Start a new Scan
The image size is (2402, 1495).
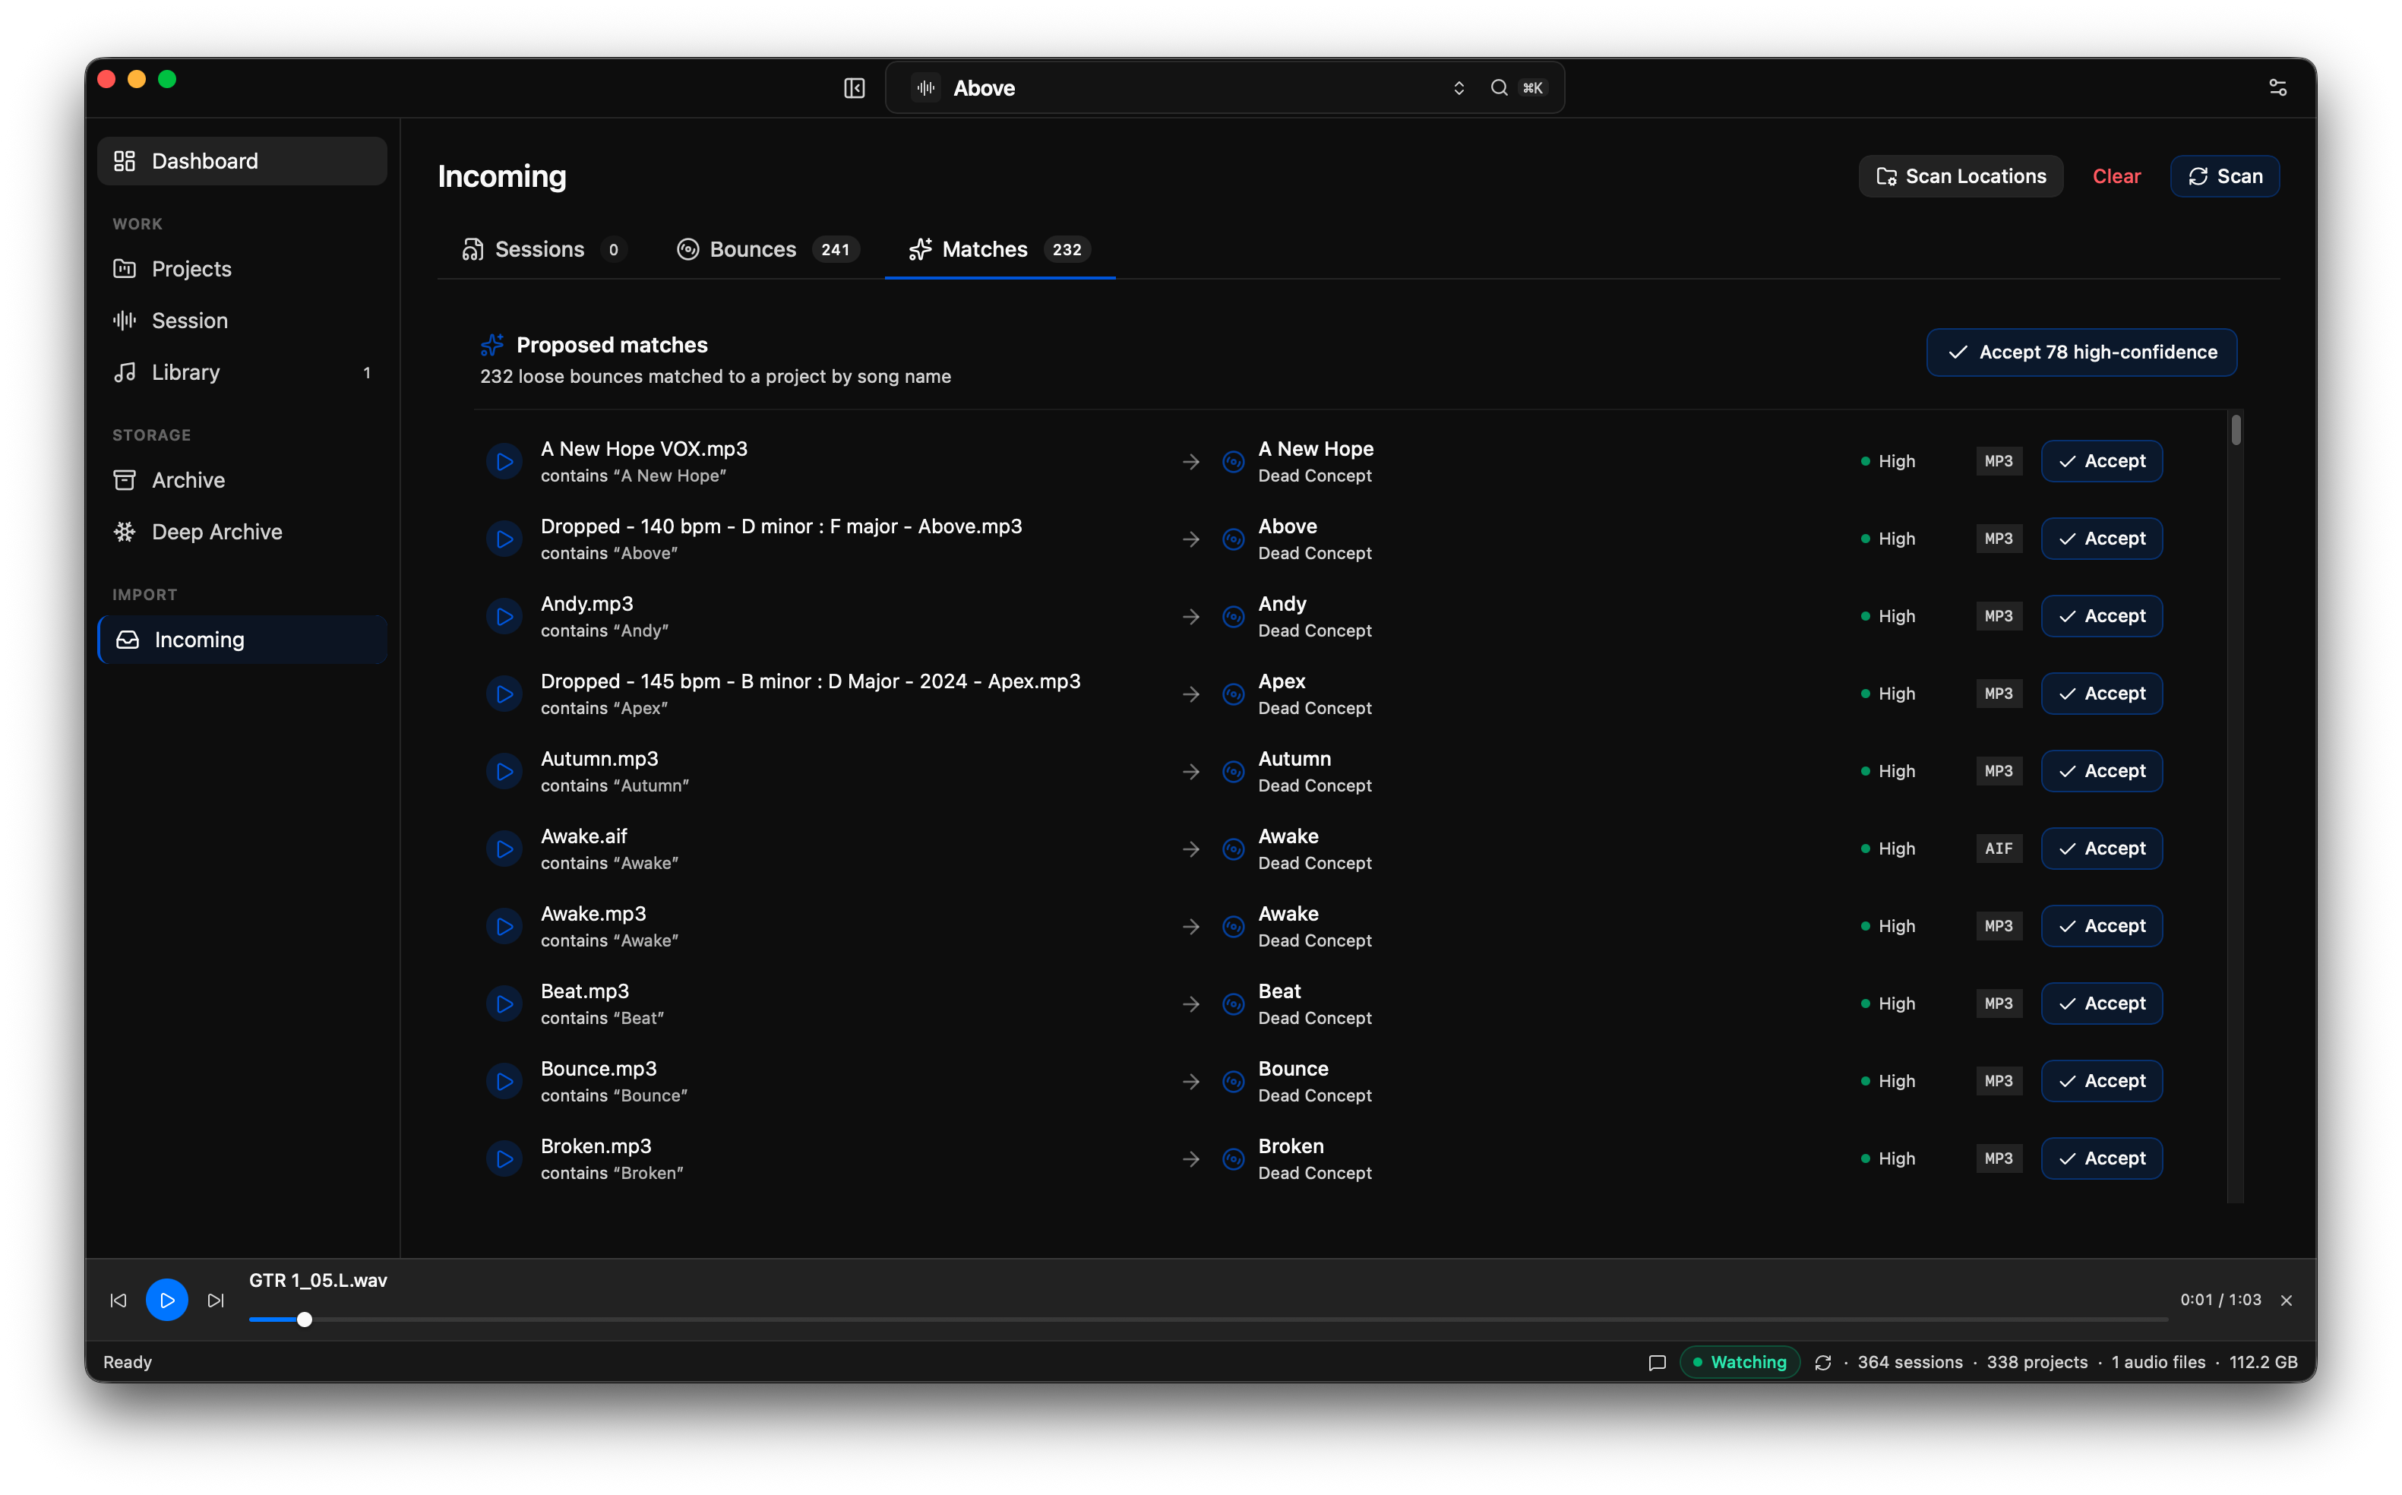click(2224, 176)
